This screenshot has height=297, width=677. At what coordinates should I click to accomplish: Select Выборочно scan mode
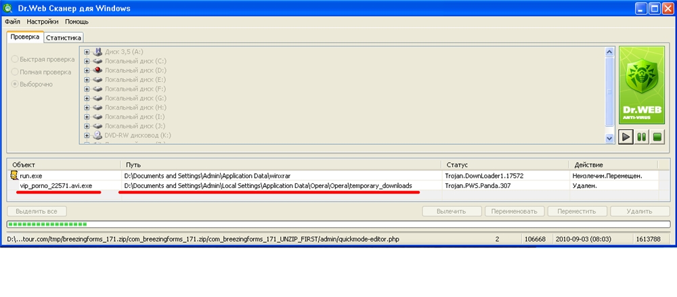coord(32,84)
